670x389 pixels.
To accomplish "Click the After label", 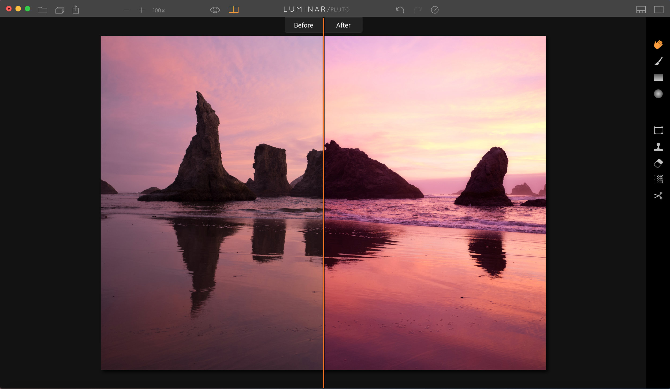I will [343, 25].
